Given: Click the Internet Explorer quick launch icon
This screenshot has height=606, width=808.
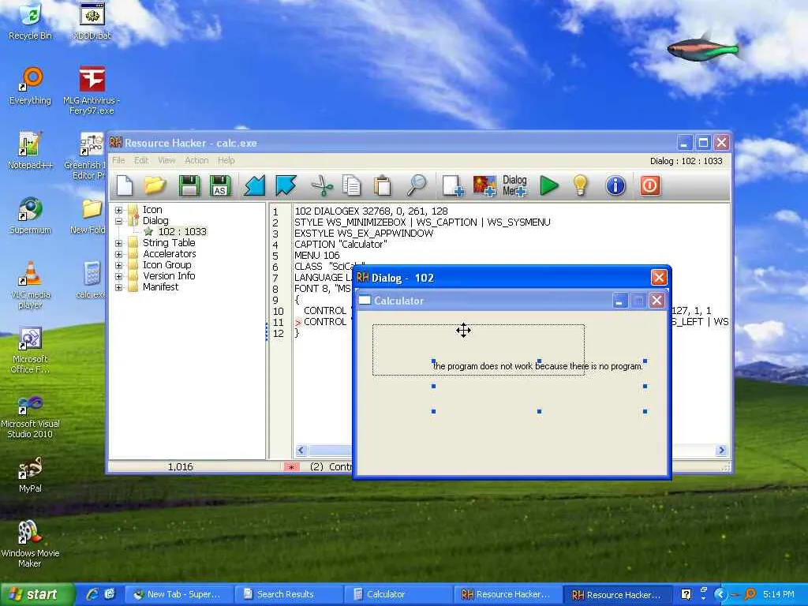Looking at the screenshot, I should [x=93, y=594].
